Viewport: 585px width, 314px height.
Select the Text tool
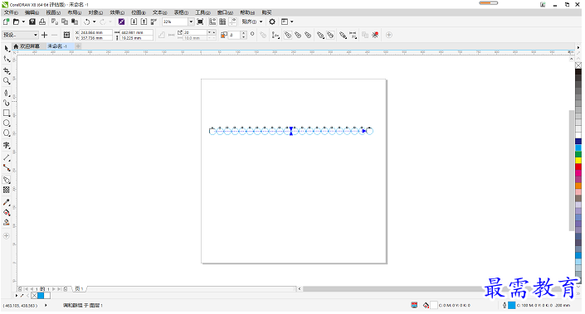[7, 145]
